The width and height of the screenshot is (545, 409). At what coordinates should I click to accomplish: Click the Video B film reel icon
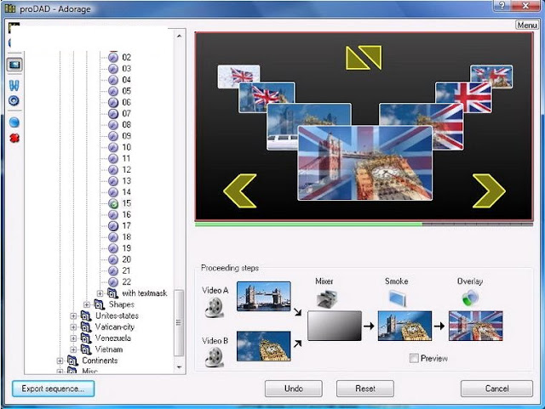[x=214, y=358]
